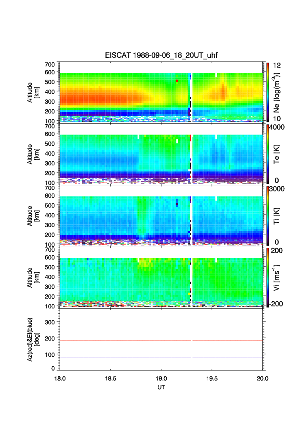
Task: Click the Te electron temperature colorbar
Action: (x=268, y=154)
